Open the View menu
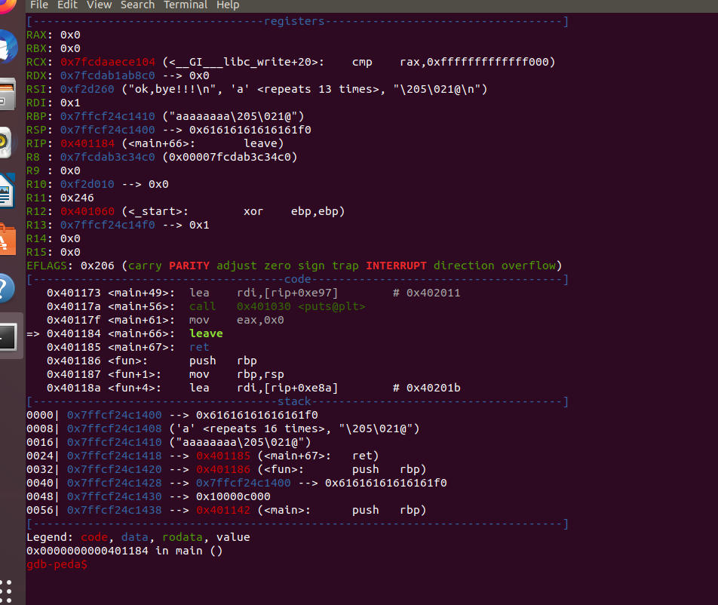 pyautogui.click(x=99, y=5)
